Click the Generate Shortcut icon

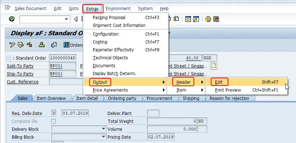[x=196, y=19]
